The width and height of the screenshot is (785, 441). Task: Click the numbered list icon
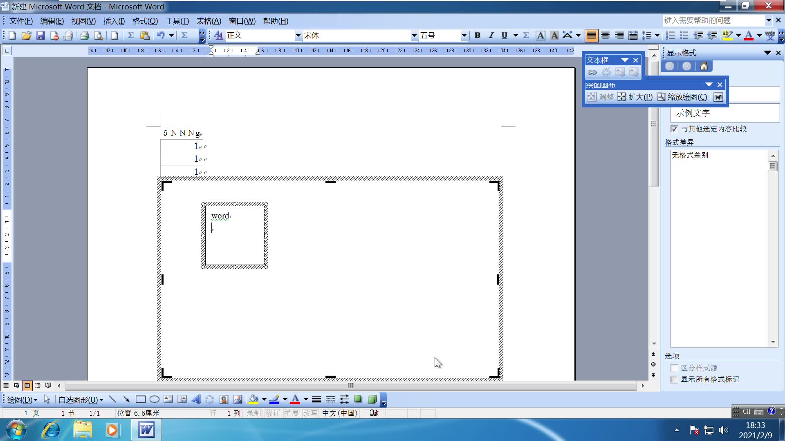point(670,36)
